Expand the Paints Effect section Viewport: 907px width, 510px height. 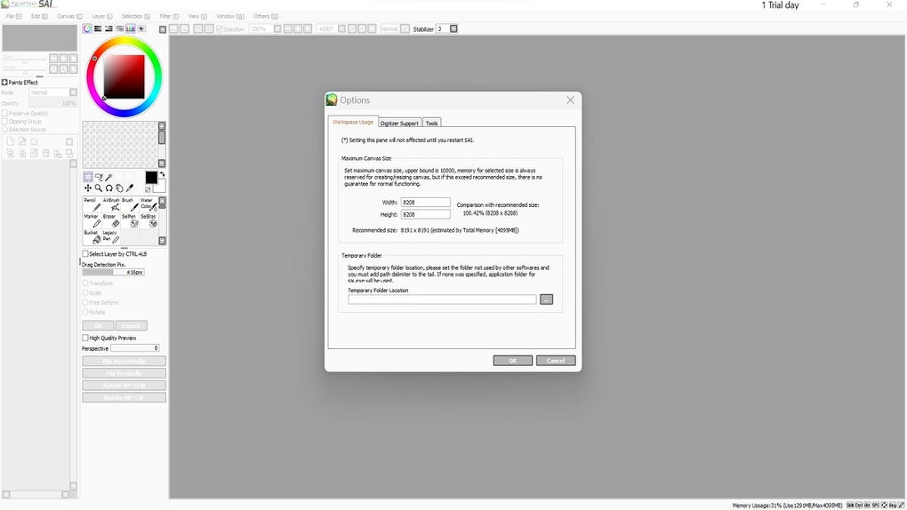pos(4,82)
